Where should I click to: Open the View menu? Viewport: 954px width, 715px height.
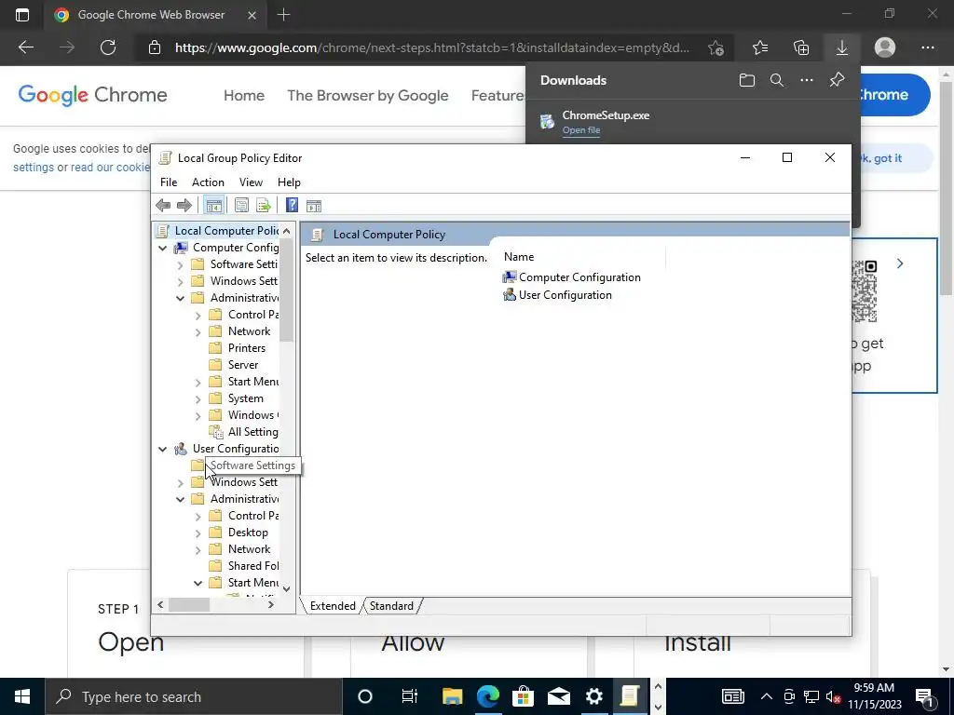pyautogui.click(x=251, y=182)
